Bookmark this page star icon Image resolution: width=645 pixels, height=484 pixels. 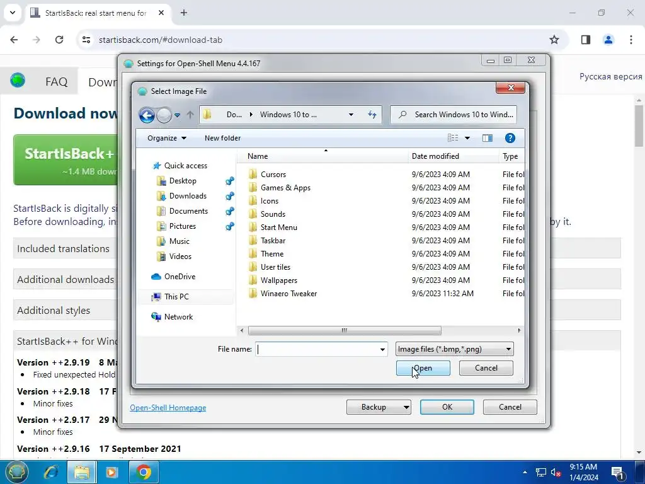[x=554, y=40]
